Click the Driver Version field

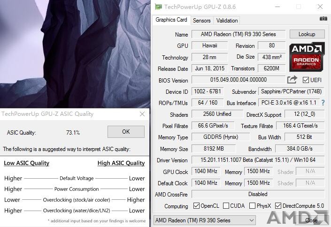coord(258,160)
